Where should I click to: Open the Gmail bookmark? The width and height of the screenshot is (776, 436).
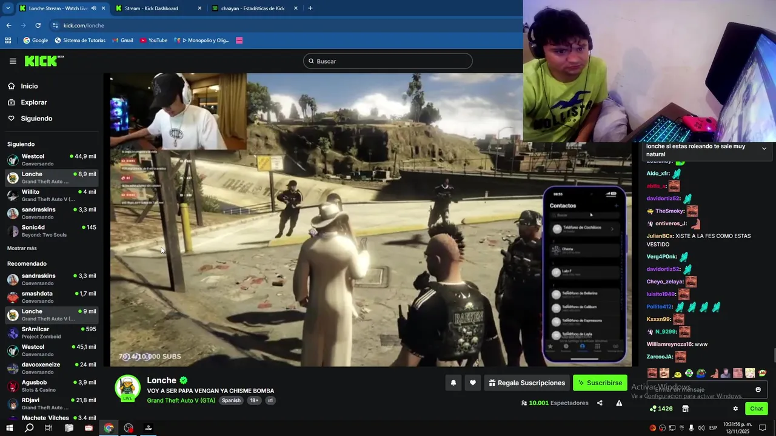coord(122,41)
